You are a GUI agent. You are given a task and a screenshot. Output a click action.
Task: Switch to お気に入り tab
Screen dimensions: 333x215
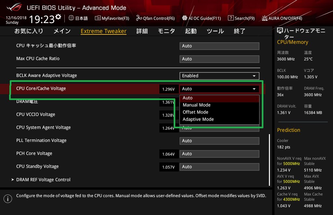click(29, 31)
